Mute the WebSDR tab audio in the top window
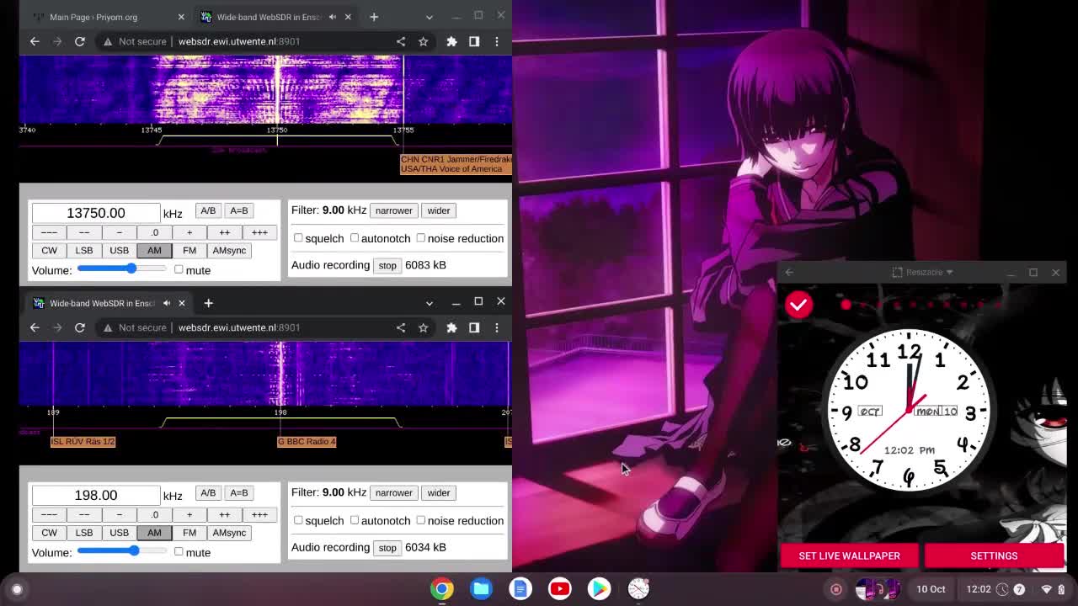Viewport: 1078px width, 606px height. pyautogui.click(x=333, y=17)
